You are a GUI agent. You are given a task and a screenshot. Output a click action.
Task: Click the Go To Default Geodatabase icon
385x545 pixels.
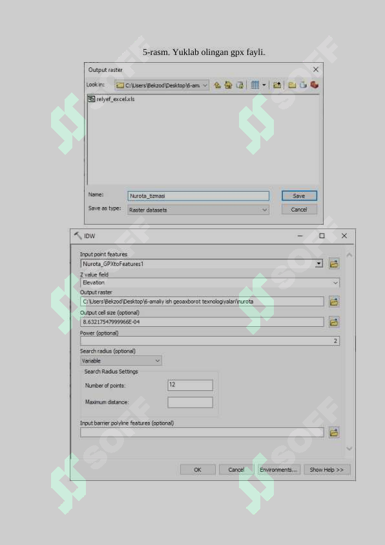(x=239, y=85)
